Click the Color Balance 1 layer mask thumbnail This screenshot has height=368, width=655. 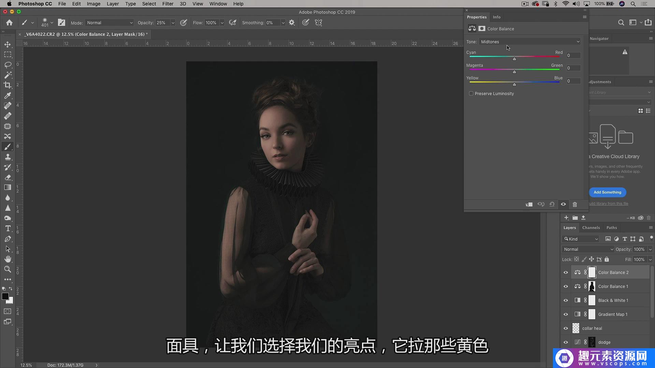click(592, 287)
